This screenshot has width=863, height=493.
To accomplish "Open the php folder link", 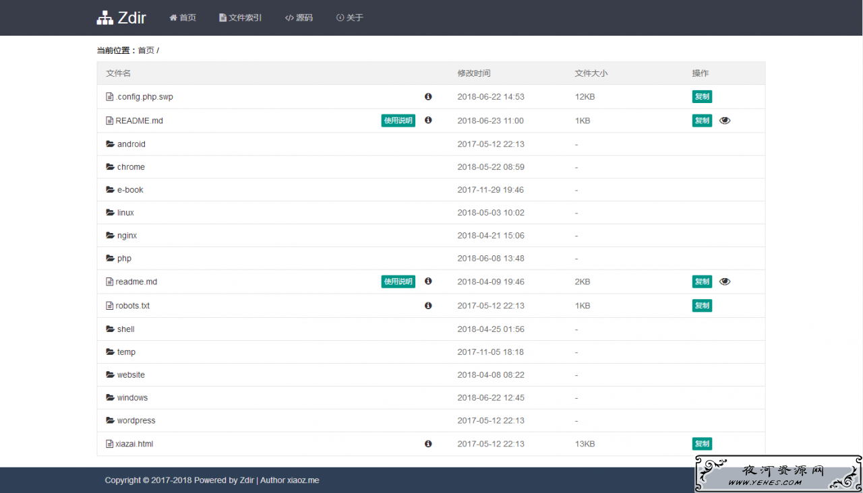I will pos(124,259).
